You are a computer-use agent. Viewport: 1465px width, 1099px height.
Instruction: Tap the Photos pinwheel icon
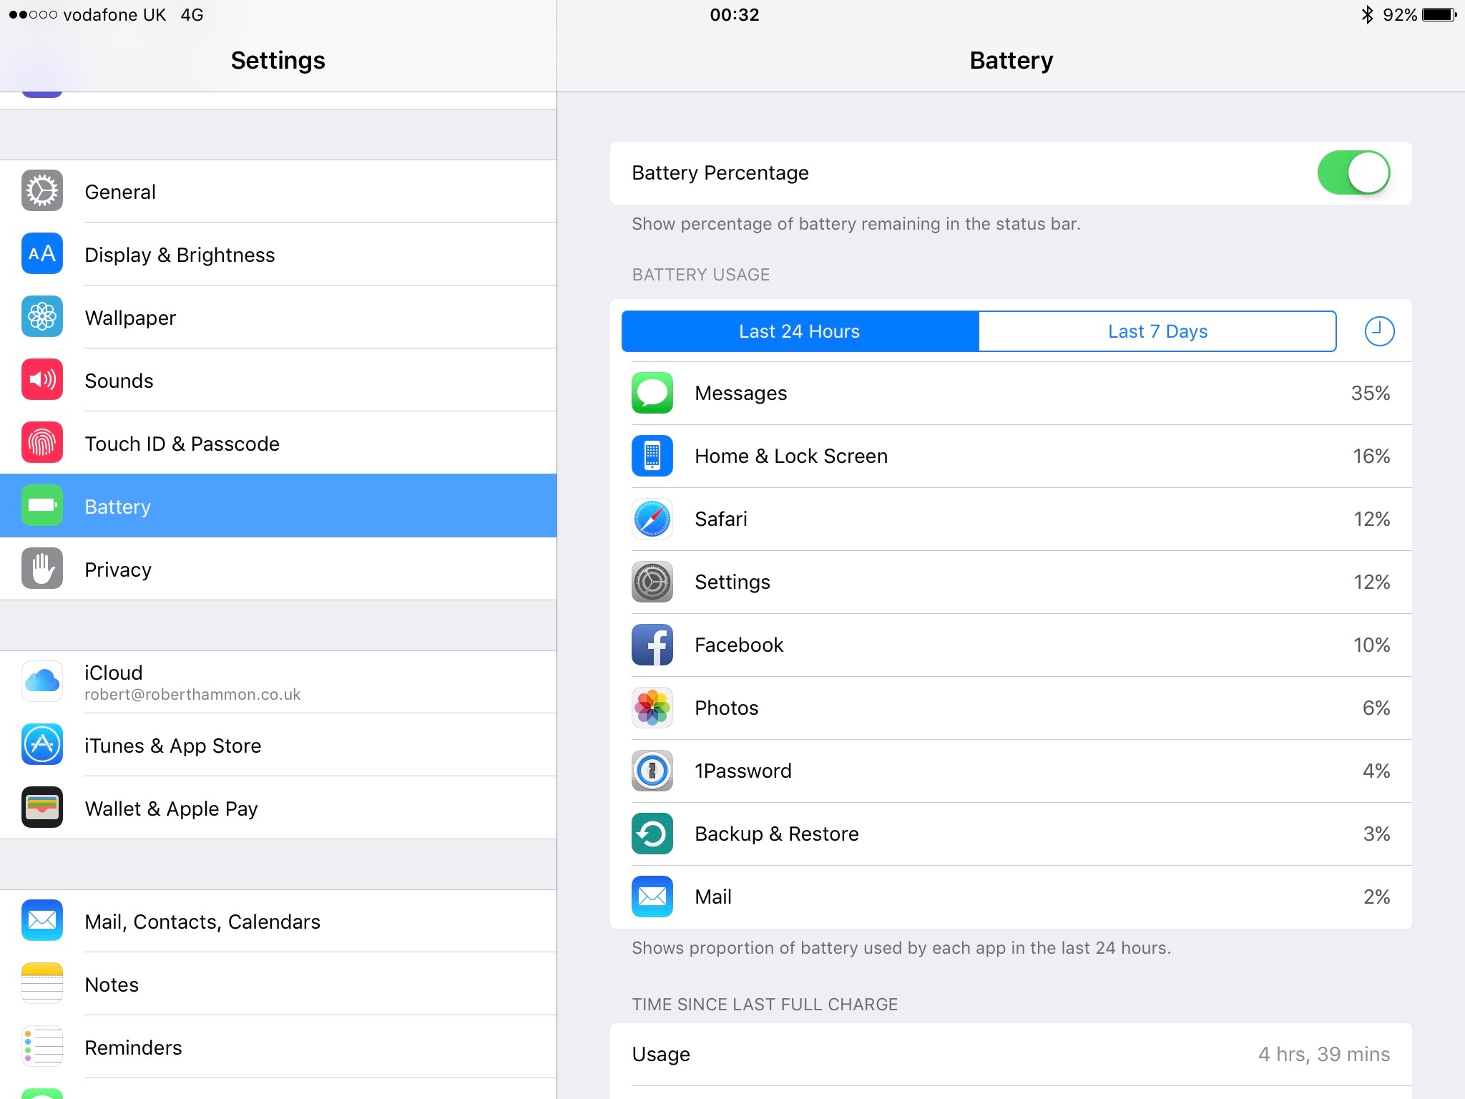pyautogui.click(x=652, y=708)
